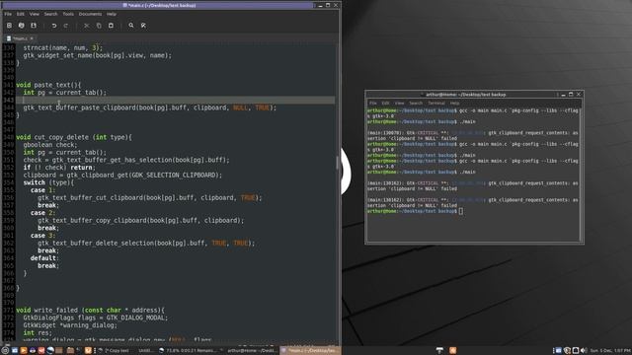Open the editor View menu
Image resolution: width=632 pixels, height=355 pixels.
[35, 14]
